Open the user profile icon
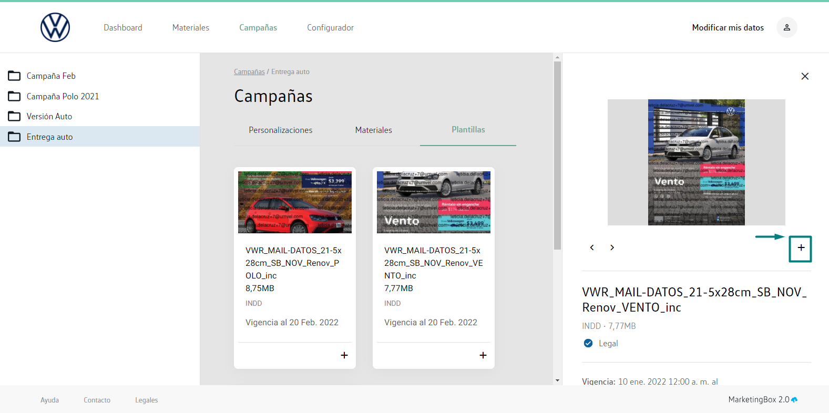 787,27
